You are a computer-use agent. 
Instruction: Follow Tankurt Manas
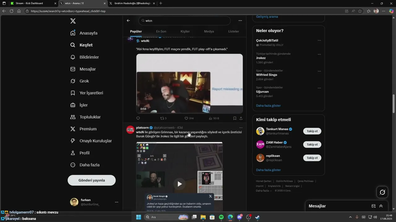312,131
